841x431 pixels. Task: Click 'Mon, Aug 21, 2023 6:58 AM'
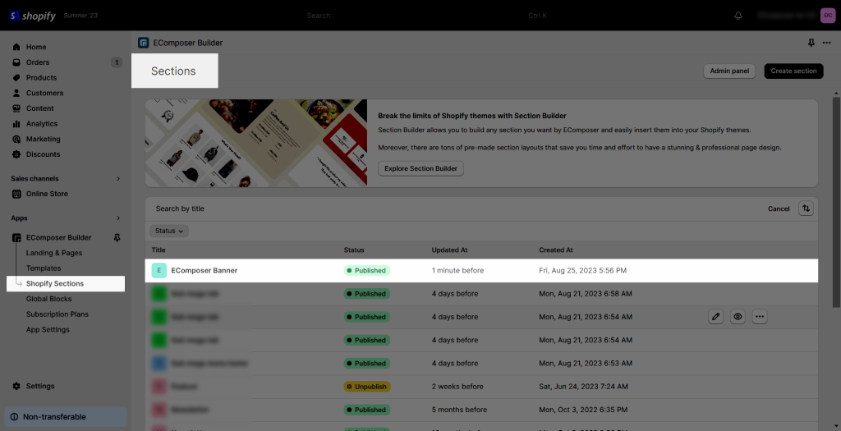(x=586, y=294)
